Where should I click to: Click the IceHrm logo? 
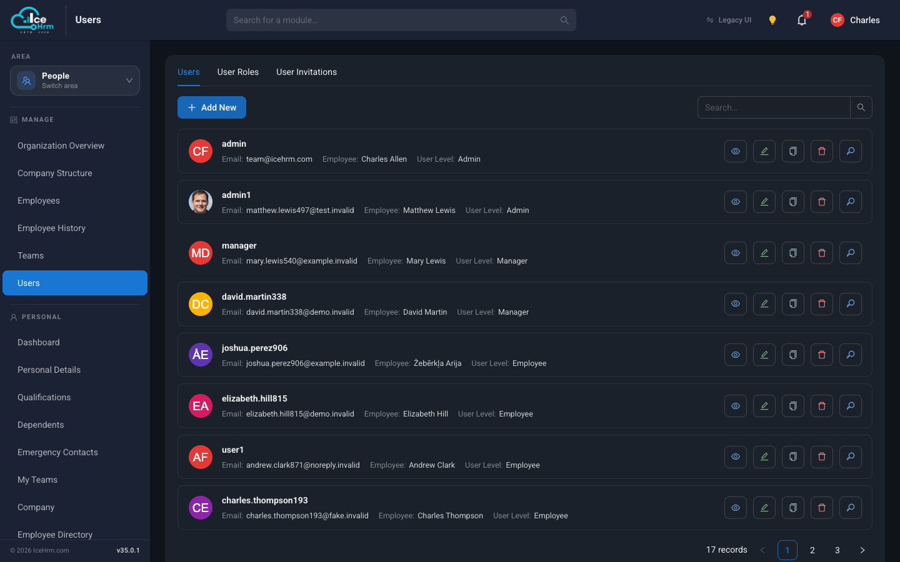click(32, 20)
